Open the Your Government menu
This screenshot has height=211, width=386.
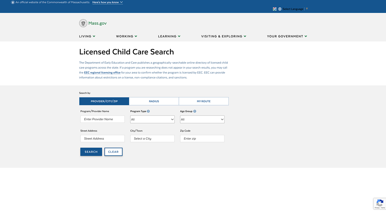pyautogui.click(x=287, y=36)
